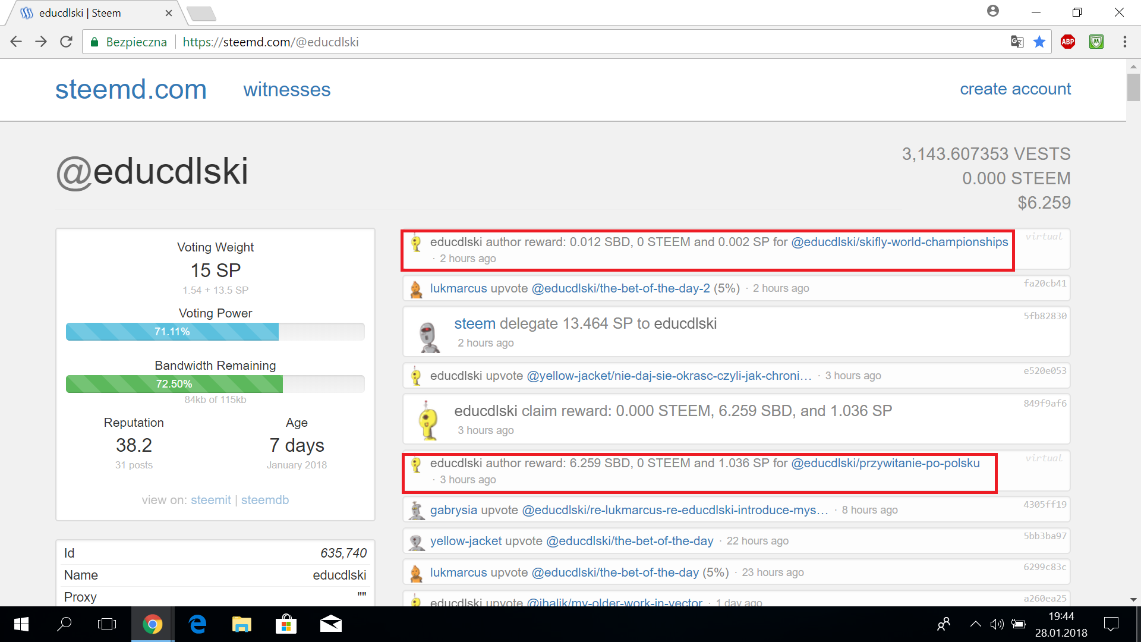Click yellow-jacket avatar icon
The image size is (1141, 642).
(x=417, y=542)
